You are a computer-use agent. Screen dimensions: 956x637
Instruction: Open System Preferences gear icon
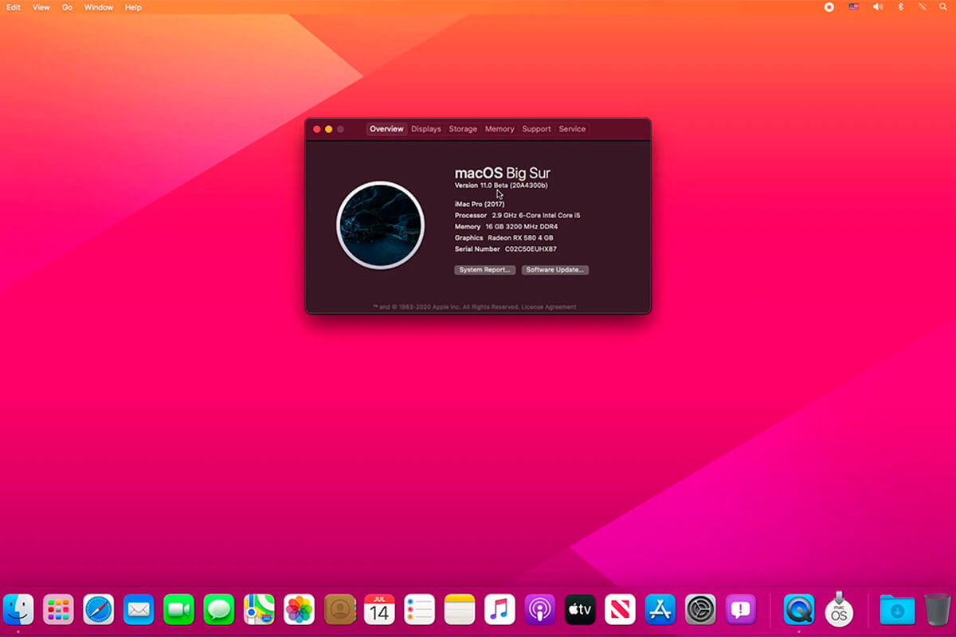[701, 610]
